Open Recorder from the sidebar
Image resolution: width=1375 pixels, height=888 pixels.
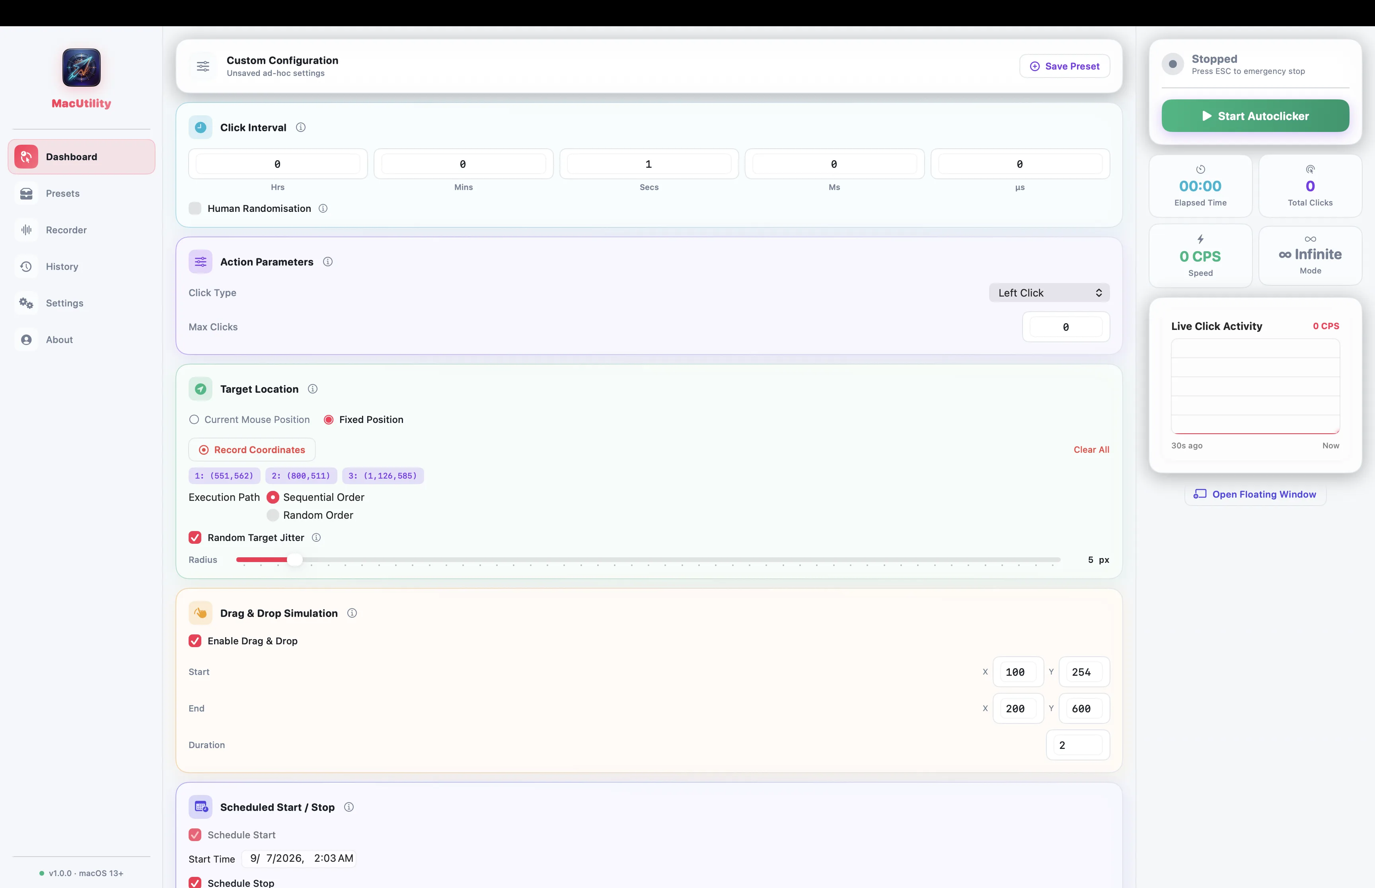coord(81,230)
